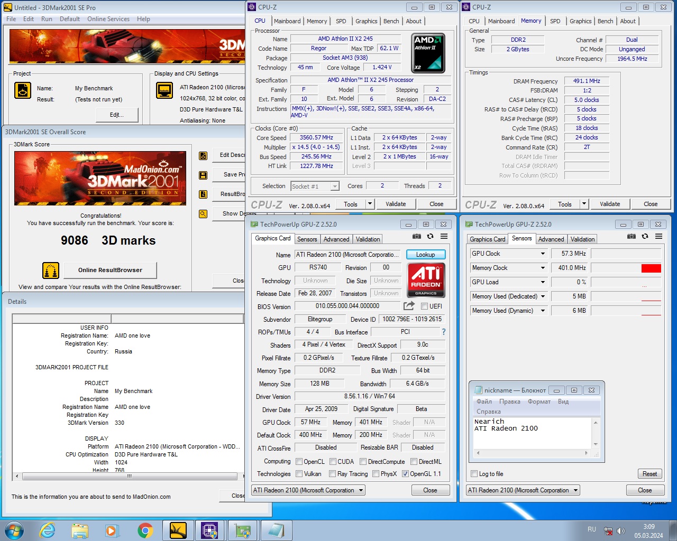Open hamburger menu in GPU-Z Graphics Card window
This screenshot has width=677, height=541.
tap(444, 236)
